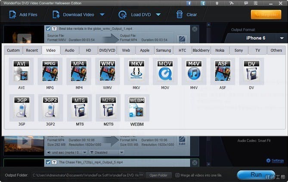Clear the file list
Viewport: 288px width, 182px height.
pos(186,15)
